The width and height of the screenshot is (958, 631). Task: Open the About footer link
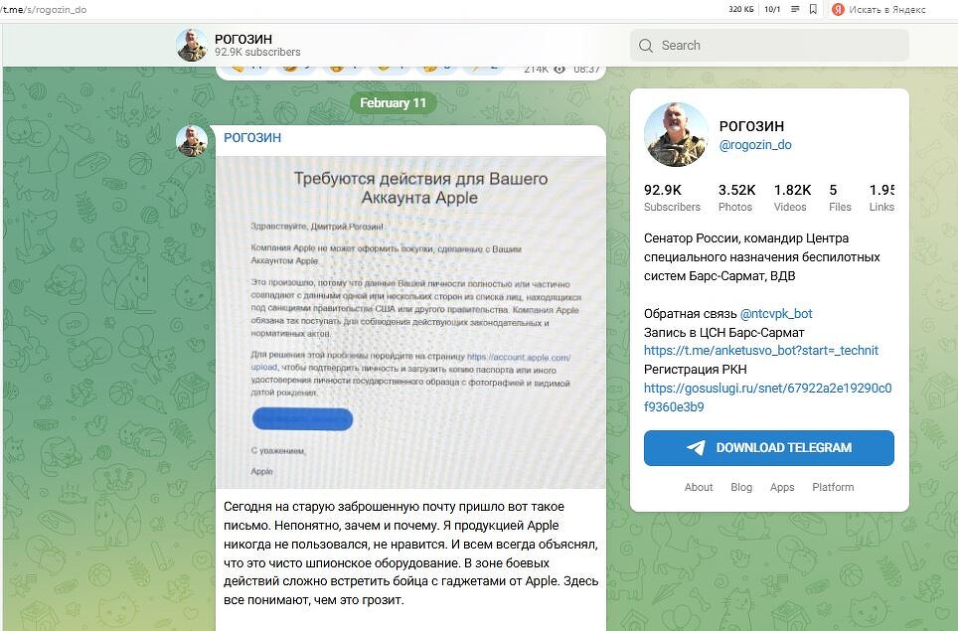(699, 487)
